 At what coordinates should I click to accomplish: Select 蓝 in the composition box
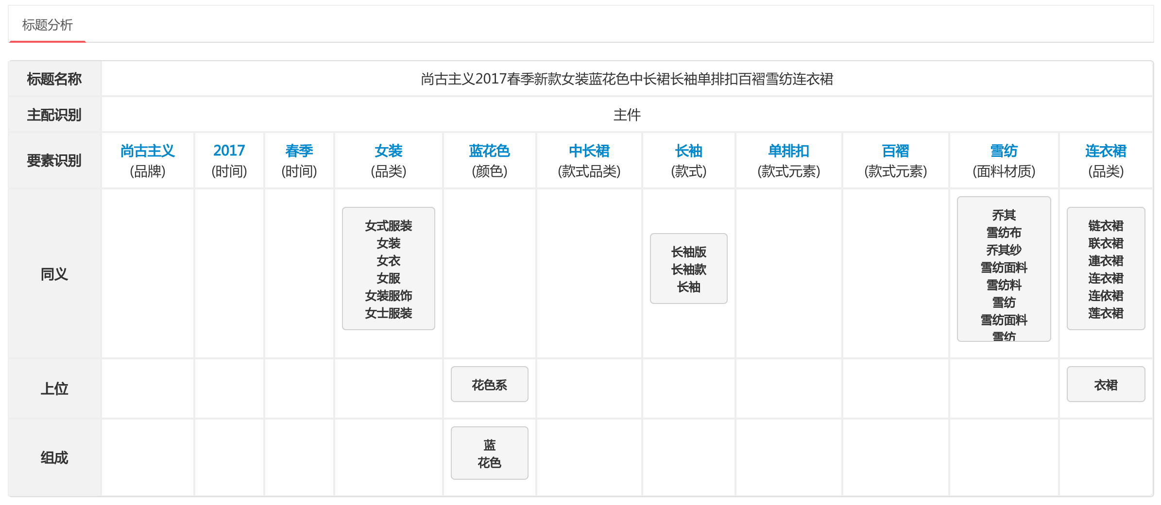[x=490, y=445]
